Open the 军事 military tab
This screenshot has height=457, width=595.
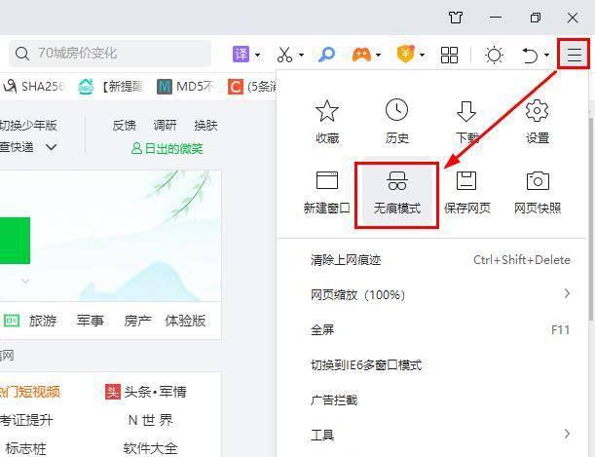click(x=90, y=321)
